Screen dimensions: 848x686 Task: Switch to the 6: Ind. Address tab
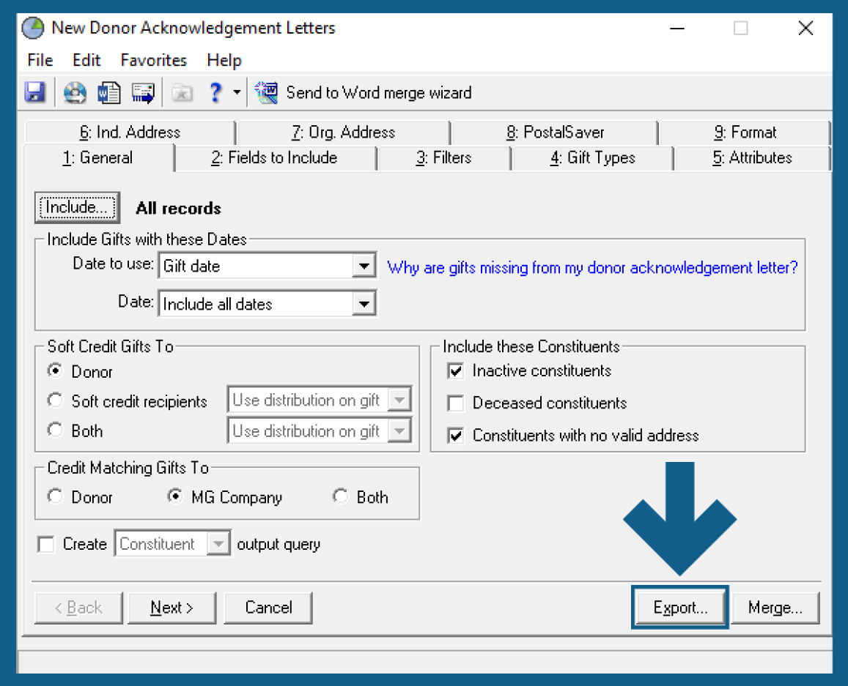coord(130,133)
